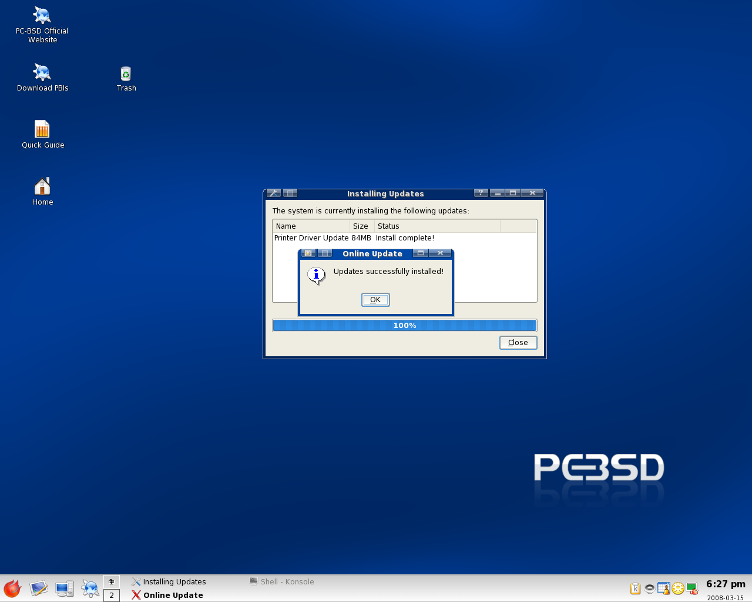Click the Show Desktop panel icon
The width and height of the screenshot is (752, 602).
(39, 588)
